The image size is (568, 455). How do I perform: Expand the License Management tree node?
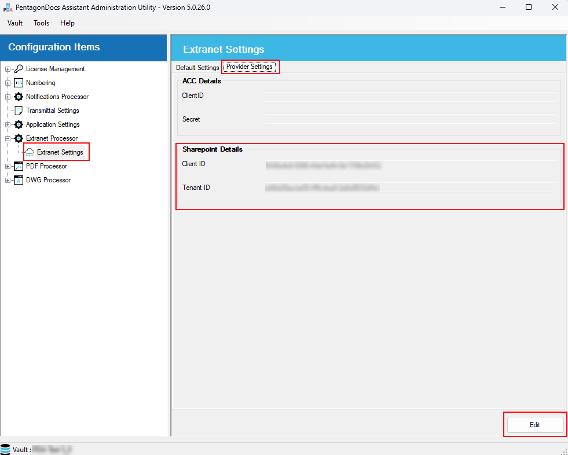pyautogui.click(x=8, y=69)
